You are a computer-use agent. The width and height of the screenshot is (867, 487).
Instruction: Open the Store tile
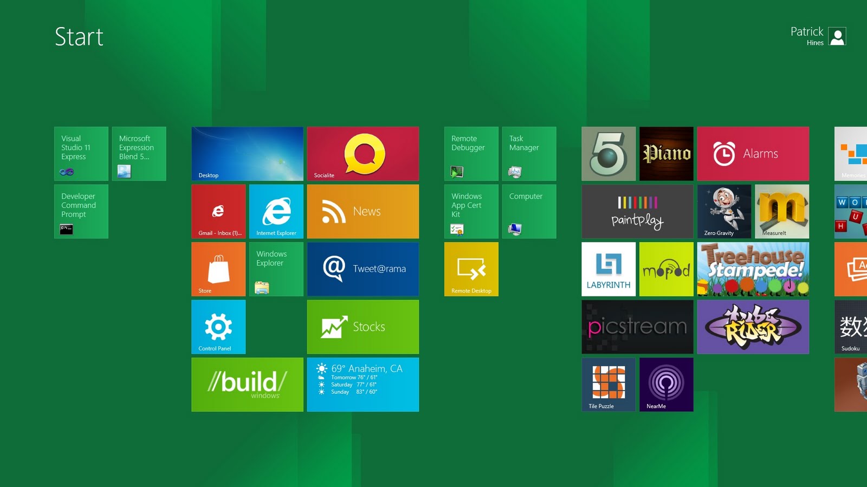218,269
